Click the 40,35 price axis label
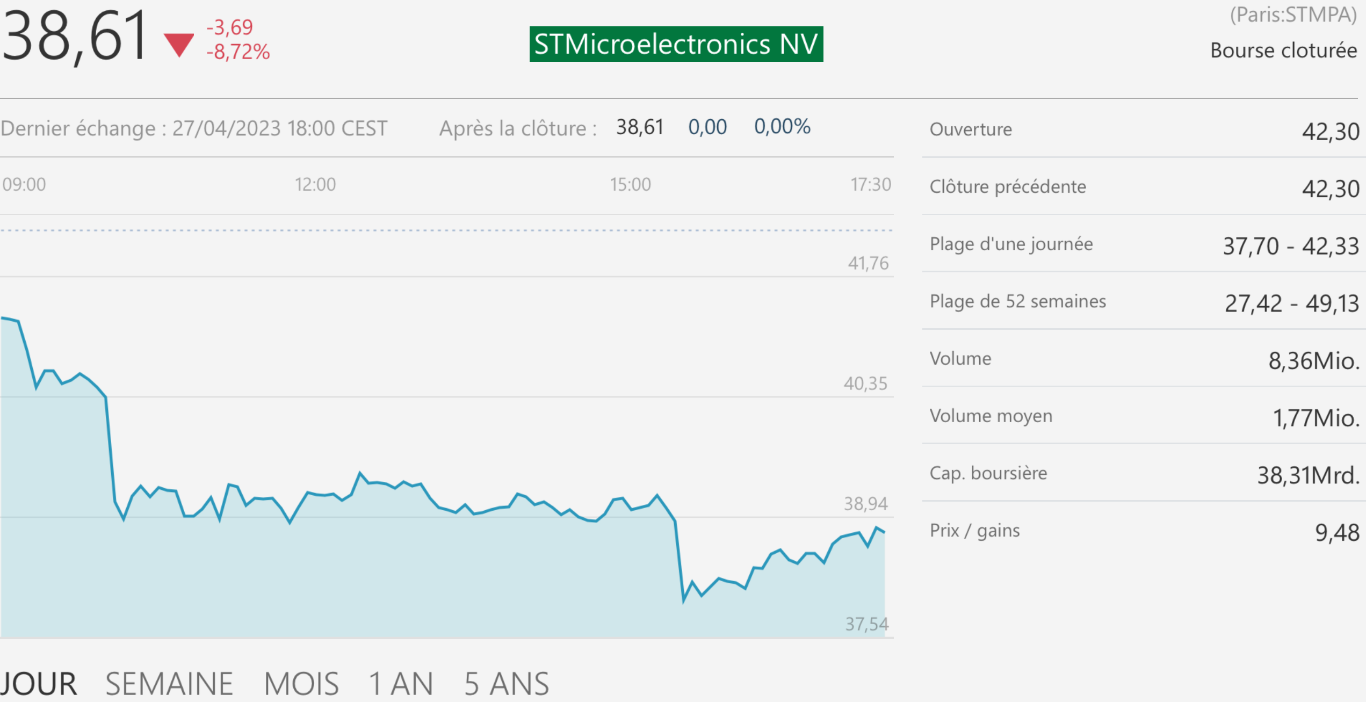The image size is (1366, 702). tap(865, 383)
